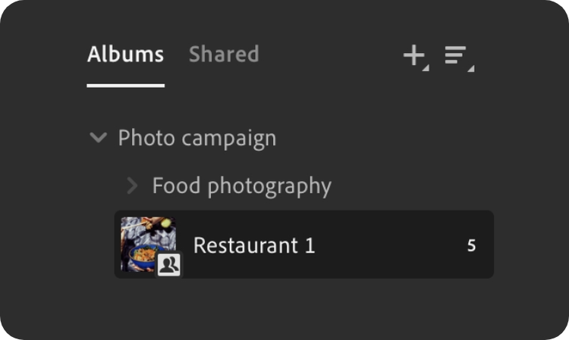This screenshot has width=569, height=340.
Task: Collapse the Photo campaign folder chevron
Action: pos(98,139)
